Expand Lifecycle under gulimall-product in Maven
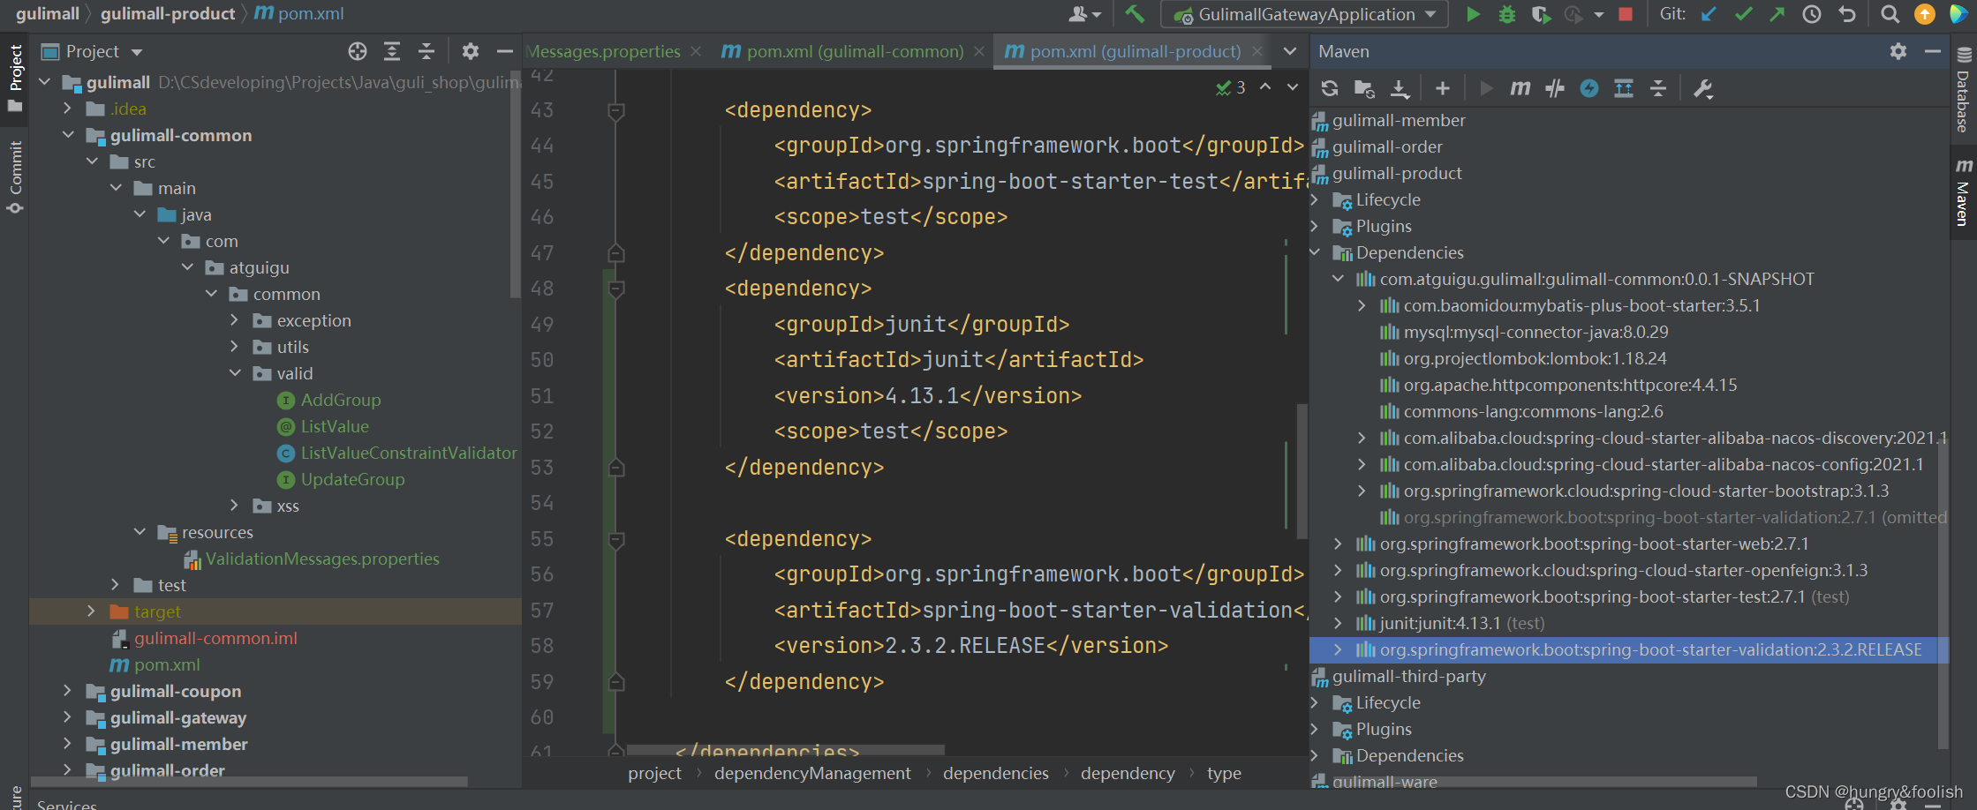 [1315, 200]
